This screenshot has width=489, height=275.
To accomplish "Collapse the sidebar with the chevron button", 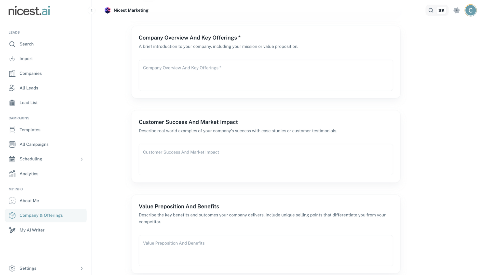I will point(92,10).
